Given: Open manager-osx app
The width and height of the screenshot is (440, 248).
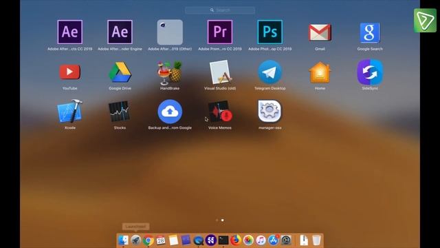Looking at the screenshot, I should click(269, 112).
